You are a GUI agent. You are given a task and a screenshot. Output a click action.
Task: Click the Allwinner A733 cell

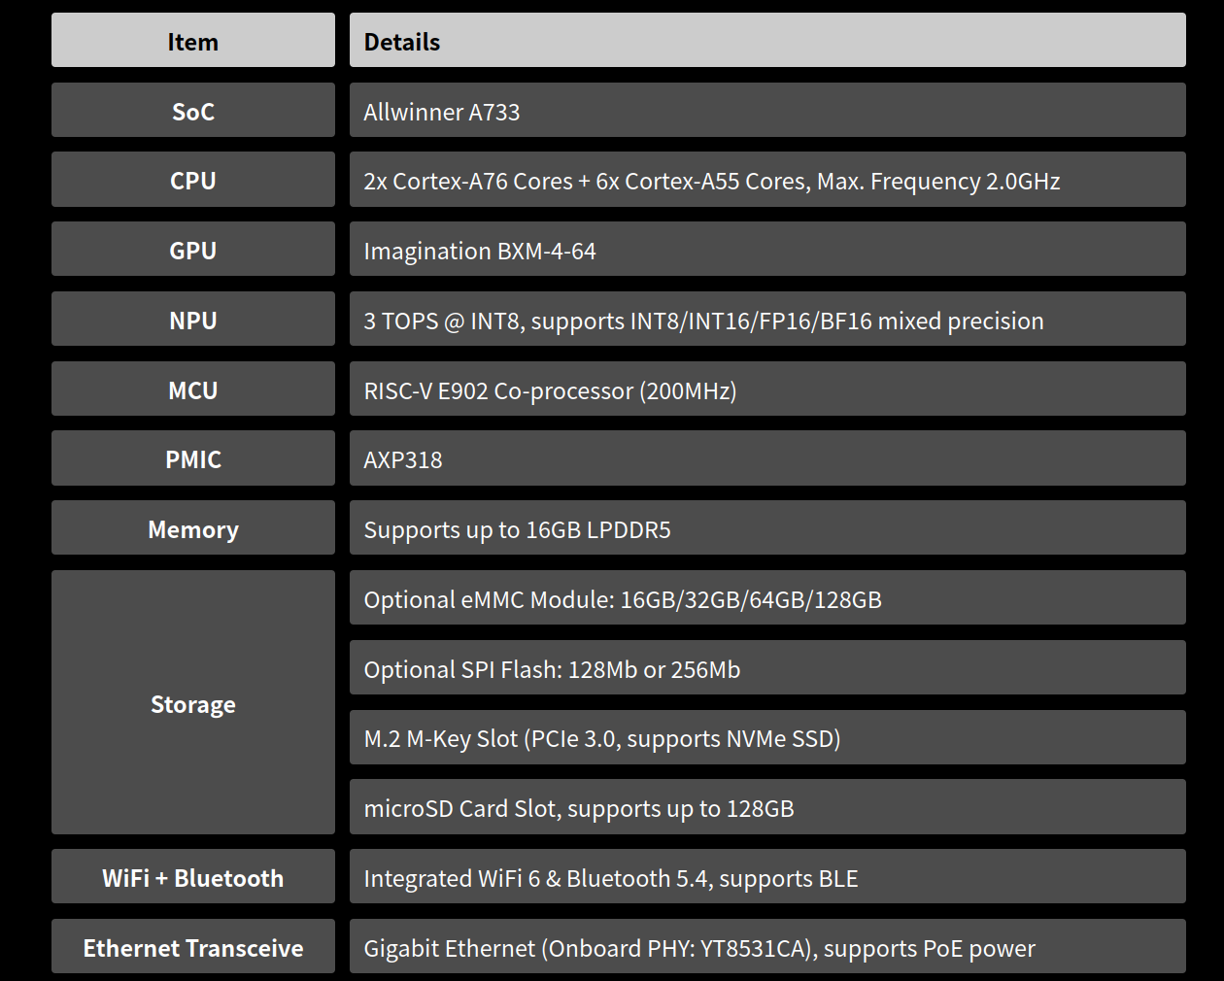click(442, 112)
